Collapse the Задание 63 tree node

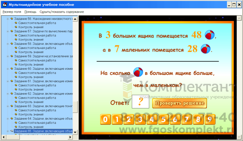point(8,106)
